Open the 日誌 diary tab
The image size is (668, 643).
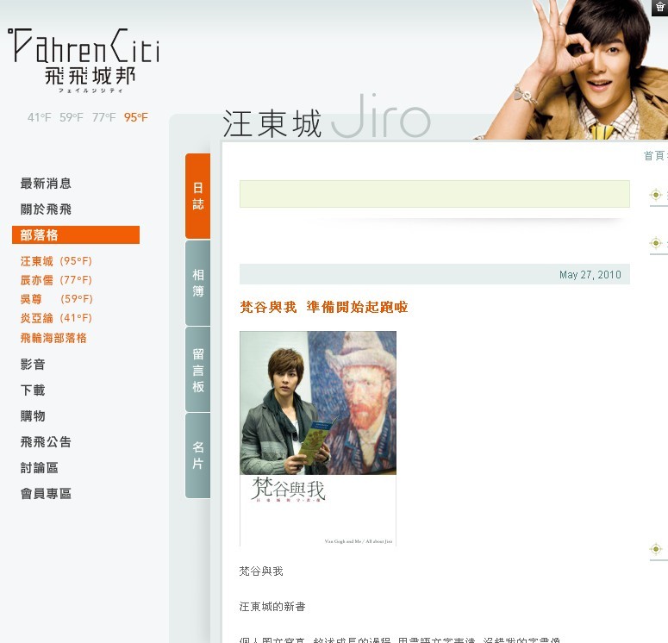tap(197, 196)
